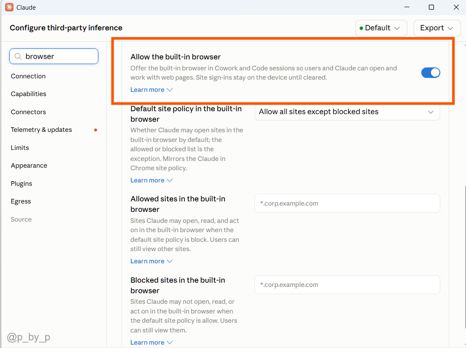
Task: Click the Configure third-party inference heading
Action: pyautogui.click(x=66, y=28)
